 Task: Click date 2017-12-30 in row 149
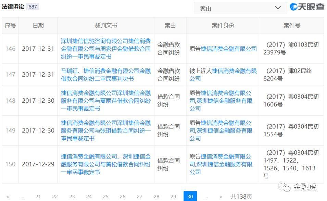(38, 130)
